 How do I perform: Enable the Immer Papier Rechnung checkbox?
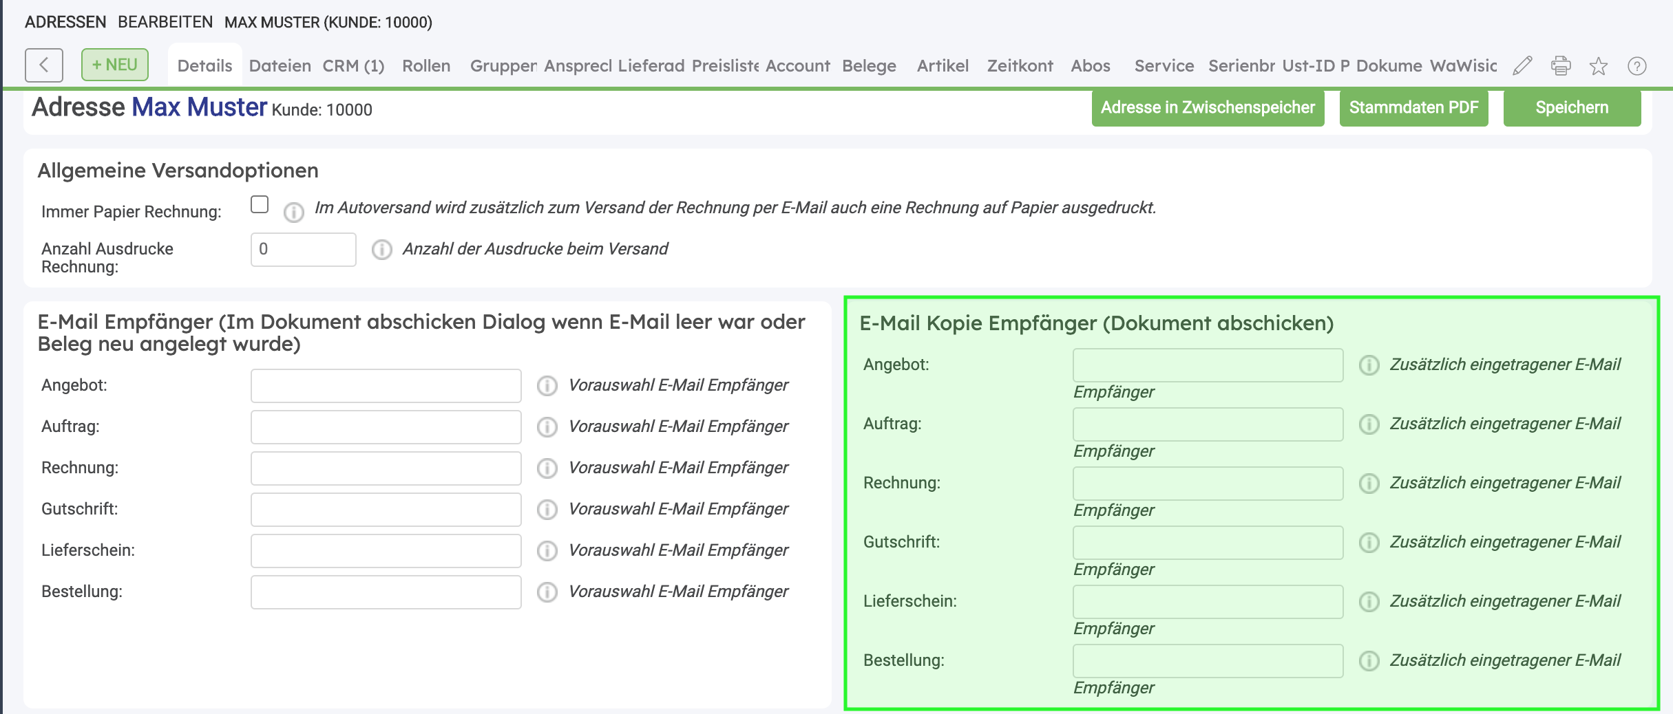(260, 205)
